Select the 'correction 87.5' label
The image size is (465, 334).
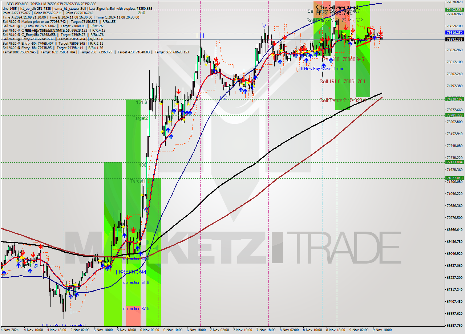(136, 309)
